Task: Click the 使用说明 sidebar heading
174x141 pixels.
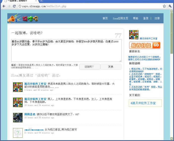Action: click(134, 63)
